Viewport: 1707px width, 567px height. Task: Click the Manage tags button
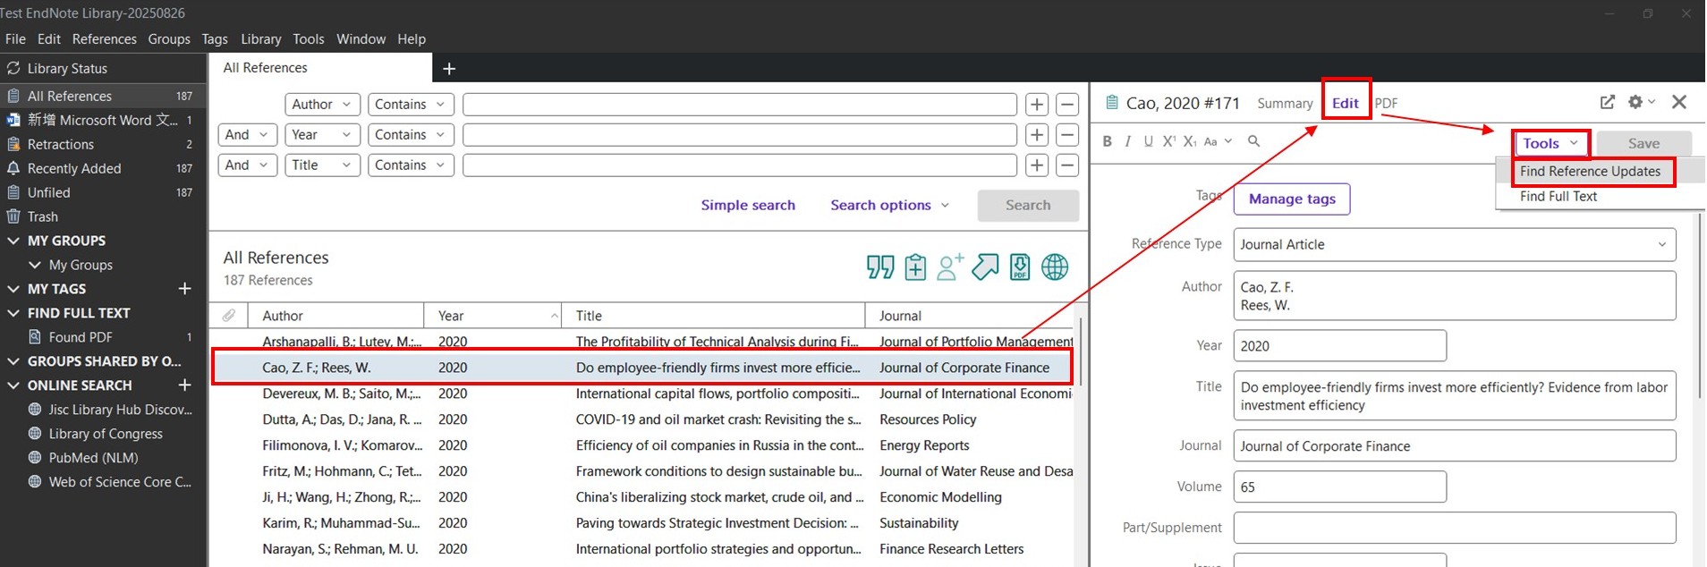(1291, 199)
